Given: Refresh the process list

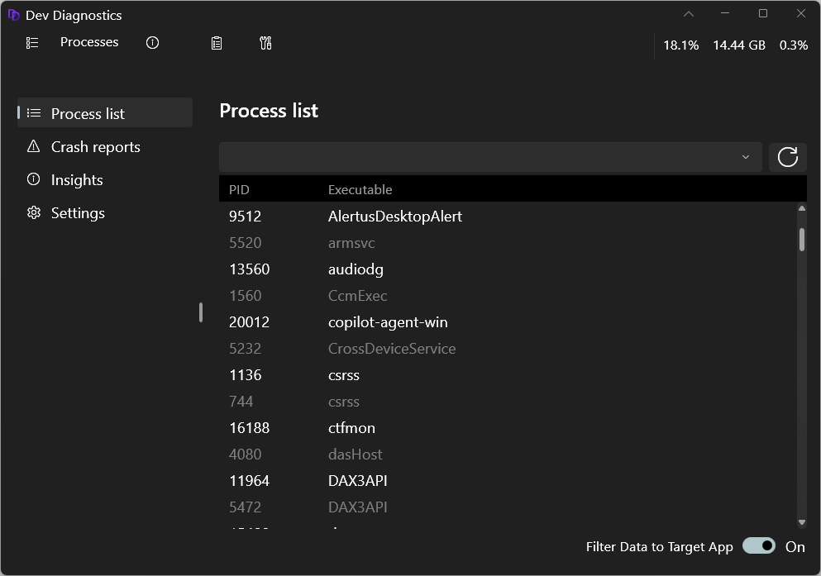Looking at the screenshot, I should tap(787, 157).
